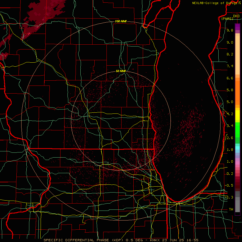Screen dimensions: 242x242
Task: Click the 0.2 value on color scale
Action: point(230,174)
